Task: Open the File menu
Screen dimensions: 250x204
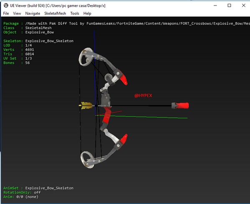Action: 6,13
